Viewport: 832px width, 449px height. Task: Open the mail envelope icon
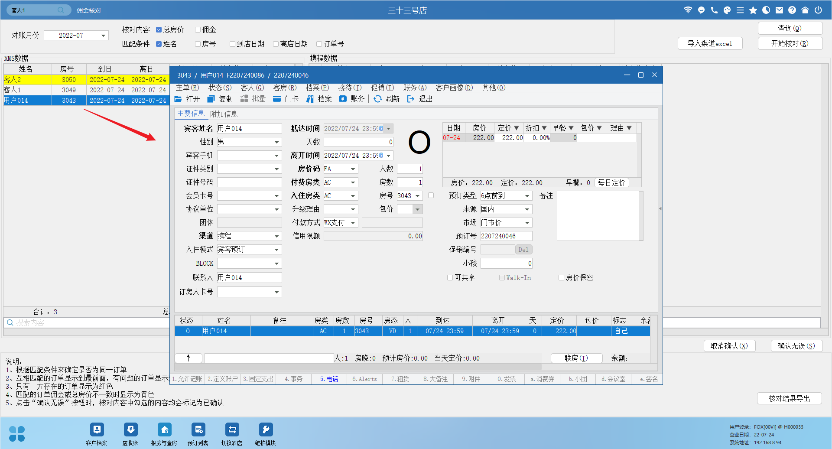[779, 10]
